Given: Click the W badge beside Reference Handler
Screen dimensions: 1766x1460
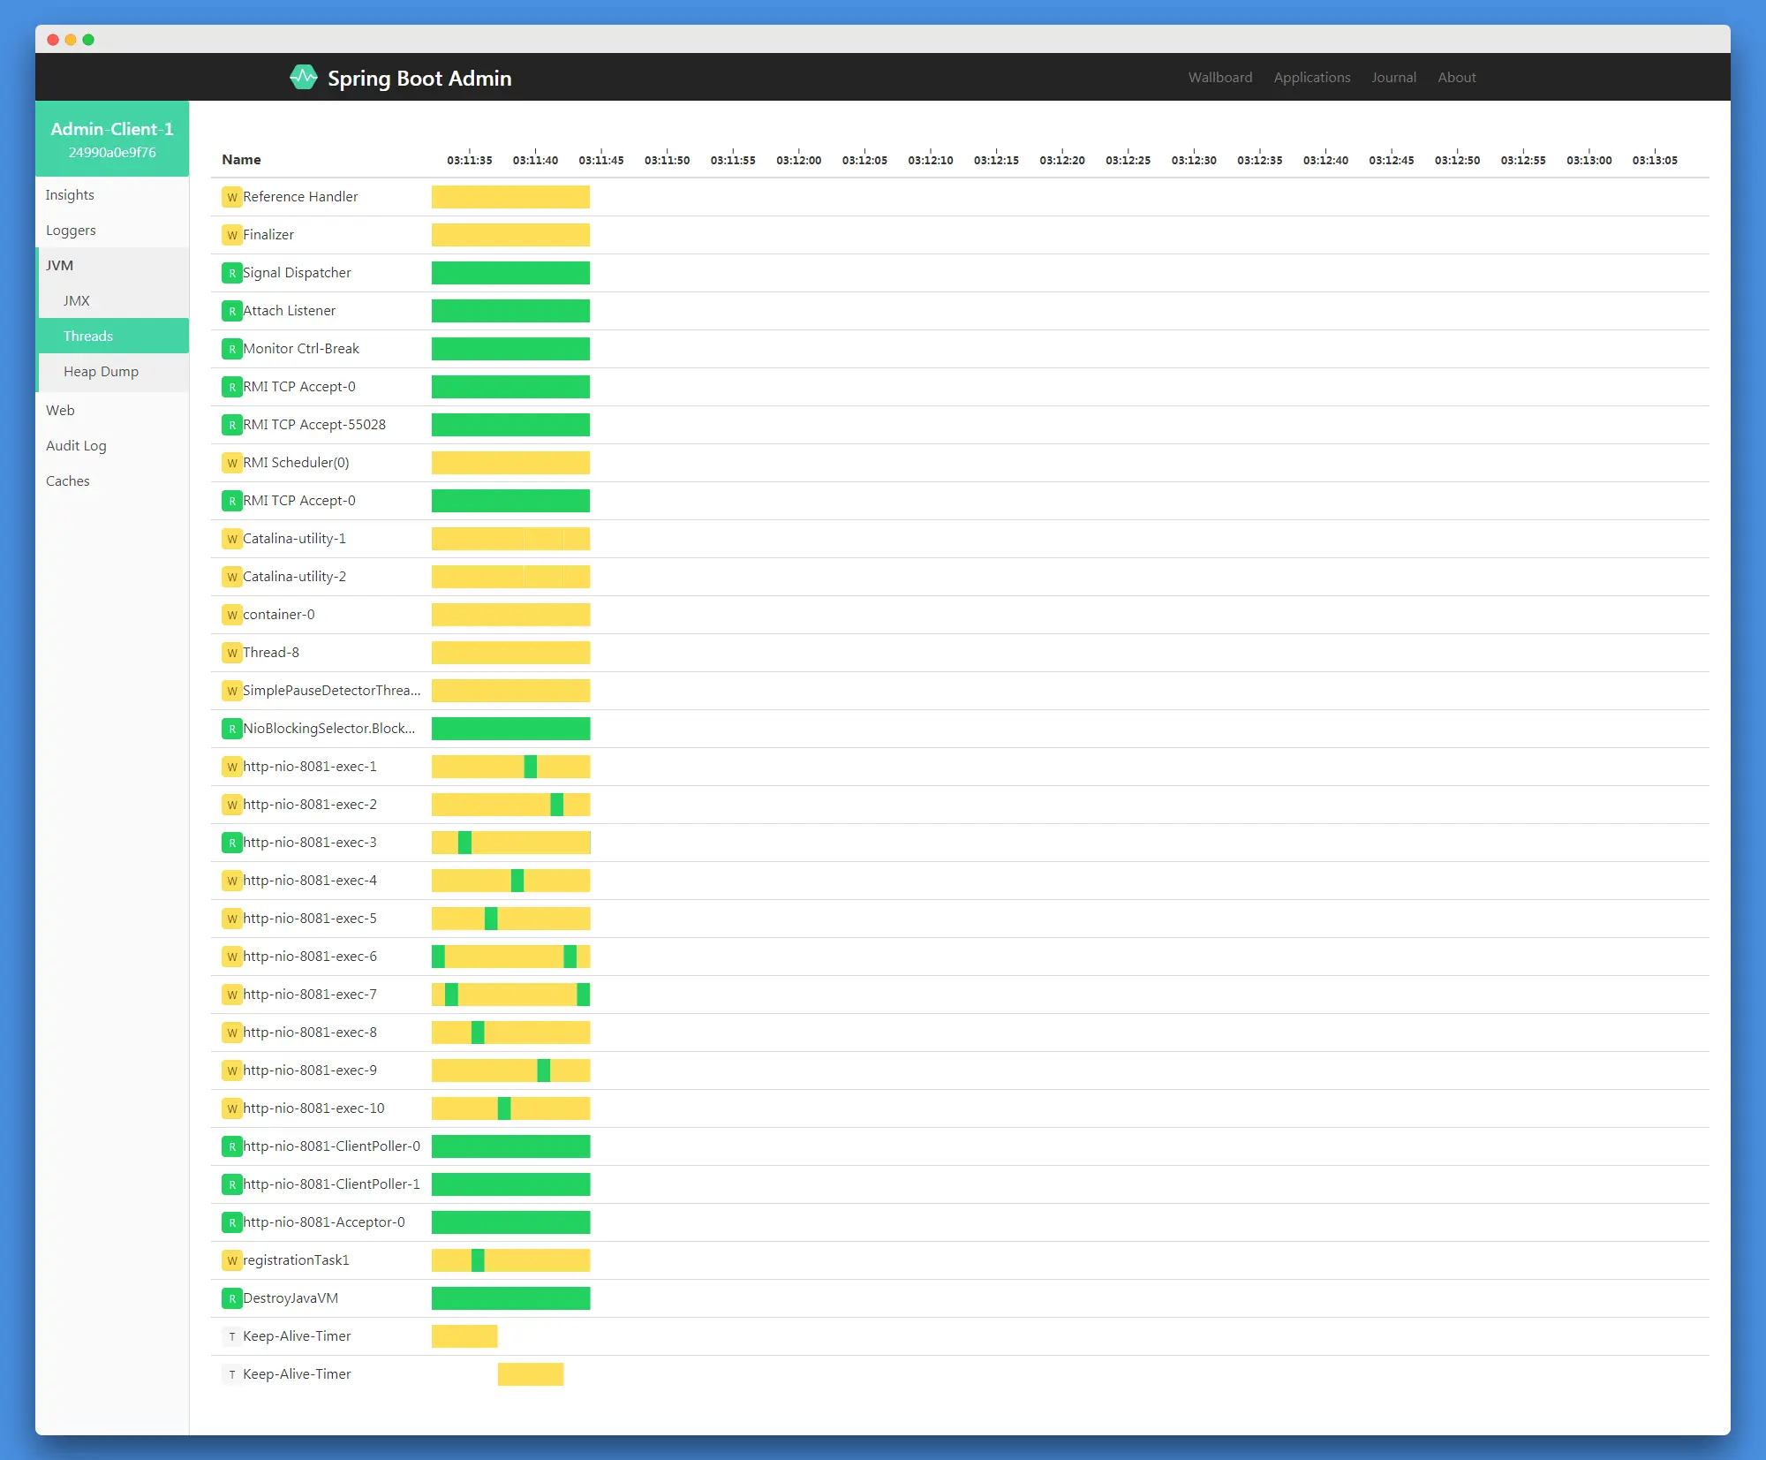Looking at the screenshot, I should 231,197.
